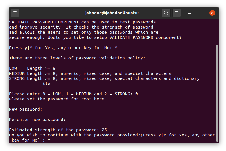This screenshot has height=151, width=226.
Task: Click the 'Re-enter new password:' prompt line
Action: coord(37,120)
